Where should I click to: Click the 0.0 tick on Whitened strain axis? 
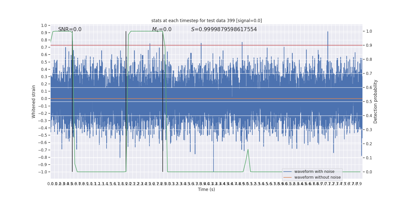tap(44, 98)
